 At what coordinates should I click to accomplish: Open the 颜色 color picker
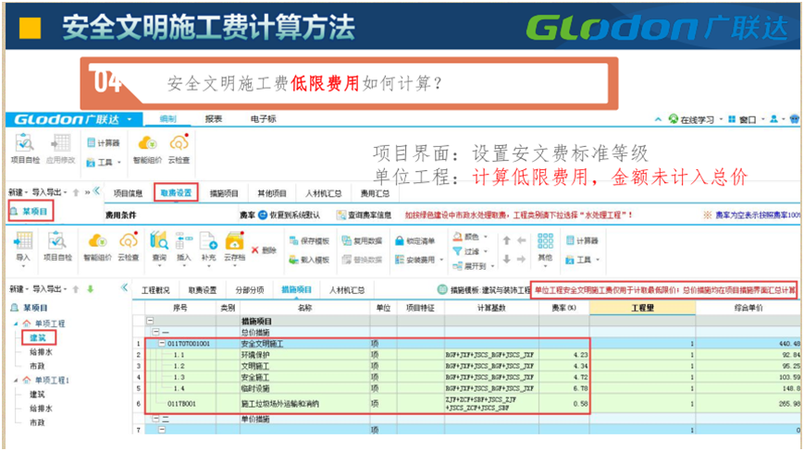pyautogui.click(x=472, y=237)
